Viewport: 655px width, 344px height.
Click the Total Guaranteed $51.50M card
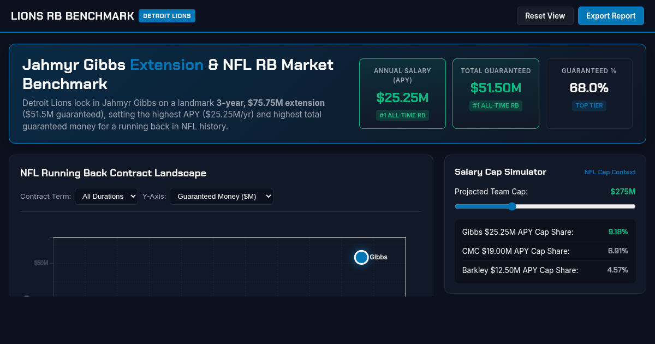pyautogui.click(x=496, y=93)
